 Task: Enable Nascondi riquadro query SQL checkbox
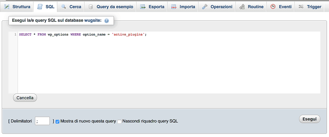pos(120,122)
